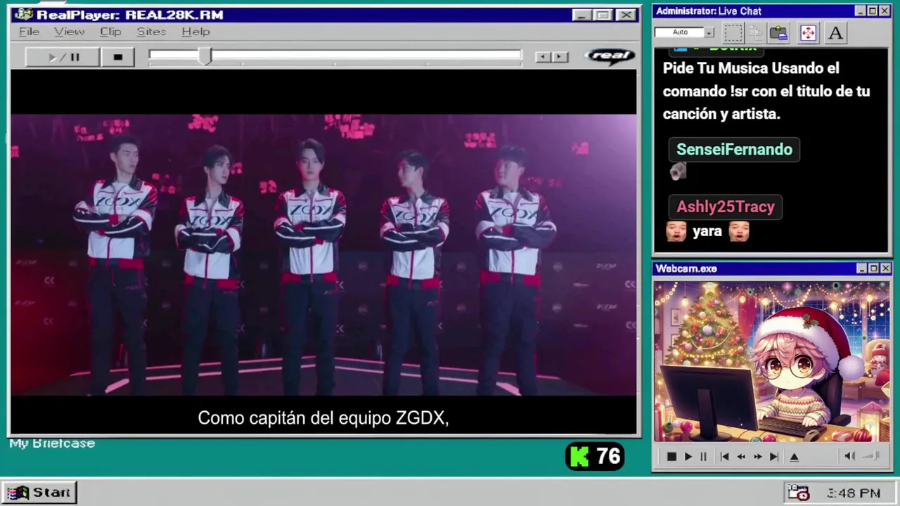Click the volume slider in Webcam.exe

pyautogui.click(x=871, y=456)
